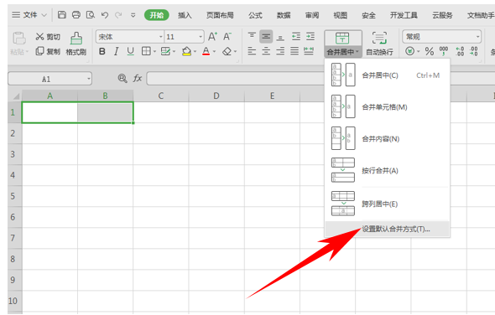The image size is (495, 315).
Task: Redo the last action
Action: click(118, 15)
